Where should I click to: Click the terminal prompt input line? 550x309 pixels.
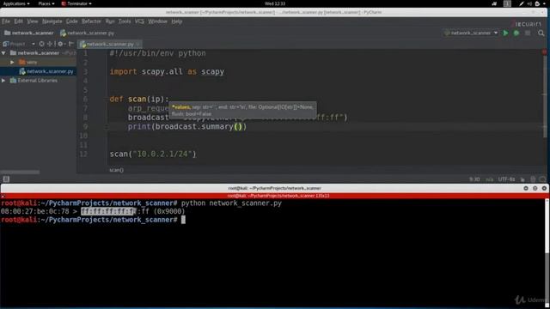[x=94, y=220]
